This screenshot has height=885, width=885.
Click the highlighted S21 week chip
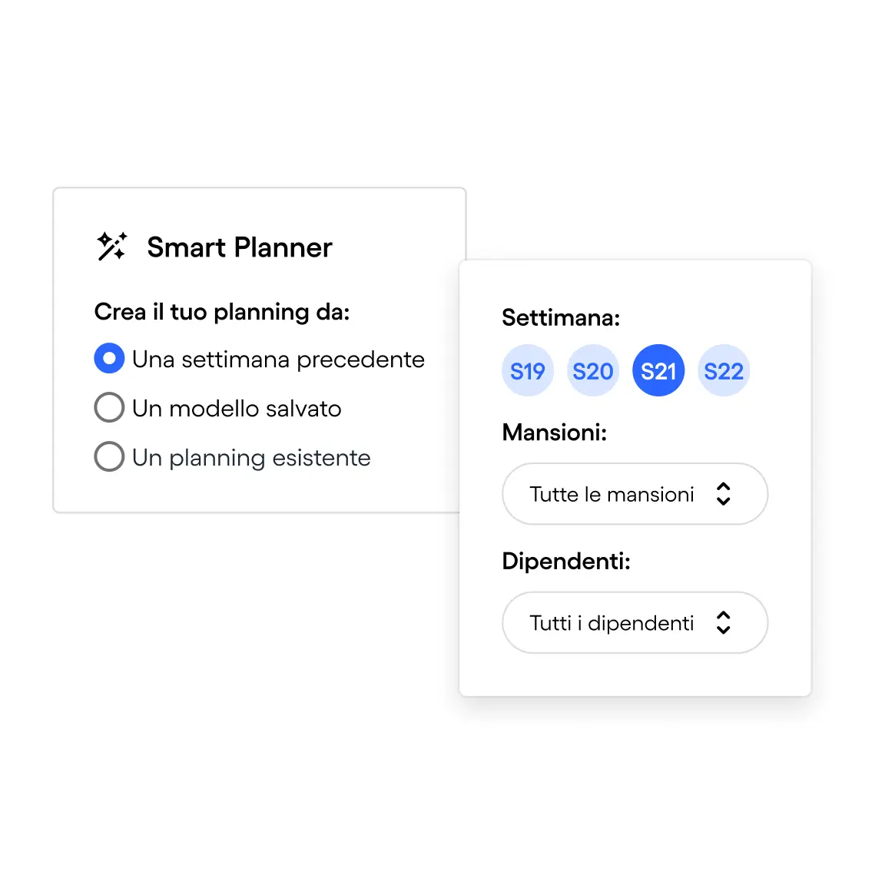658,370
